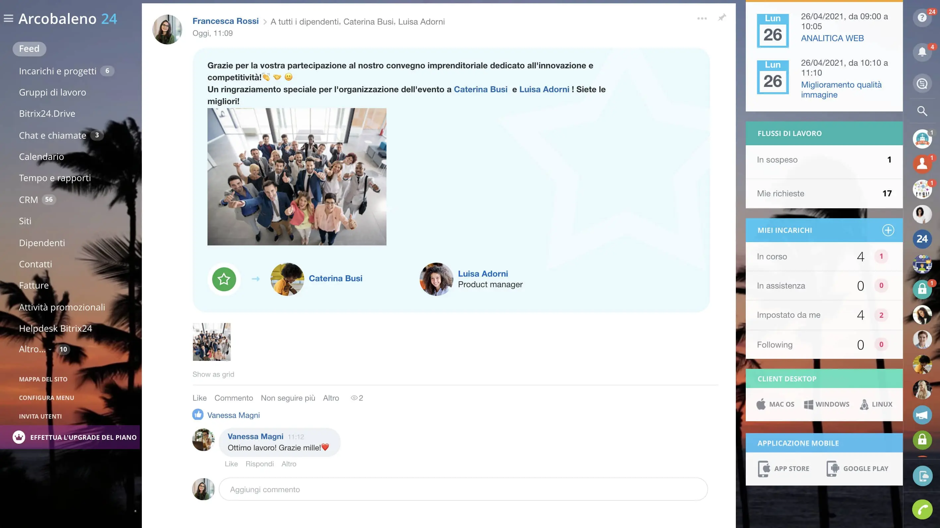Click the eye views counter icon
This screenshot has width=940, height=528.
[354, 398]
